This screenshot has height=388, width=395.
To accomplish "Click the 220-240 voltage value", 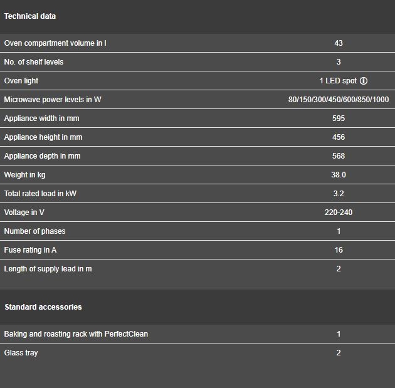I will point(339,212).
